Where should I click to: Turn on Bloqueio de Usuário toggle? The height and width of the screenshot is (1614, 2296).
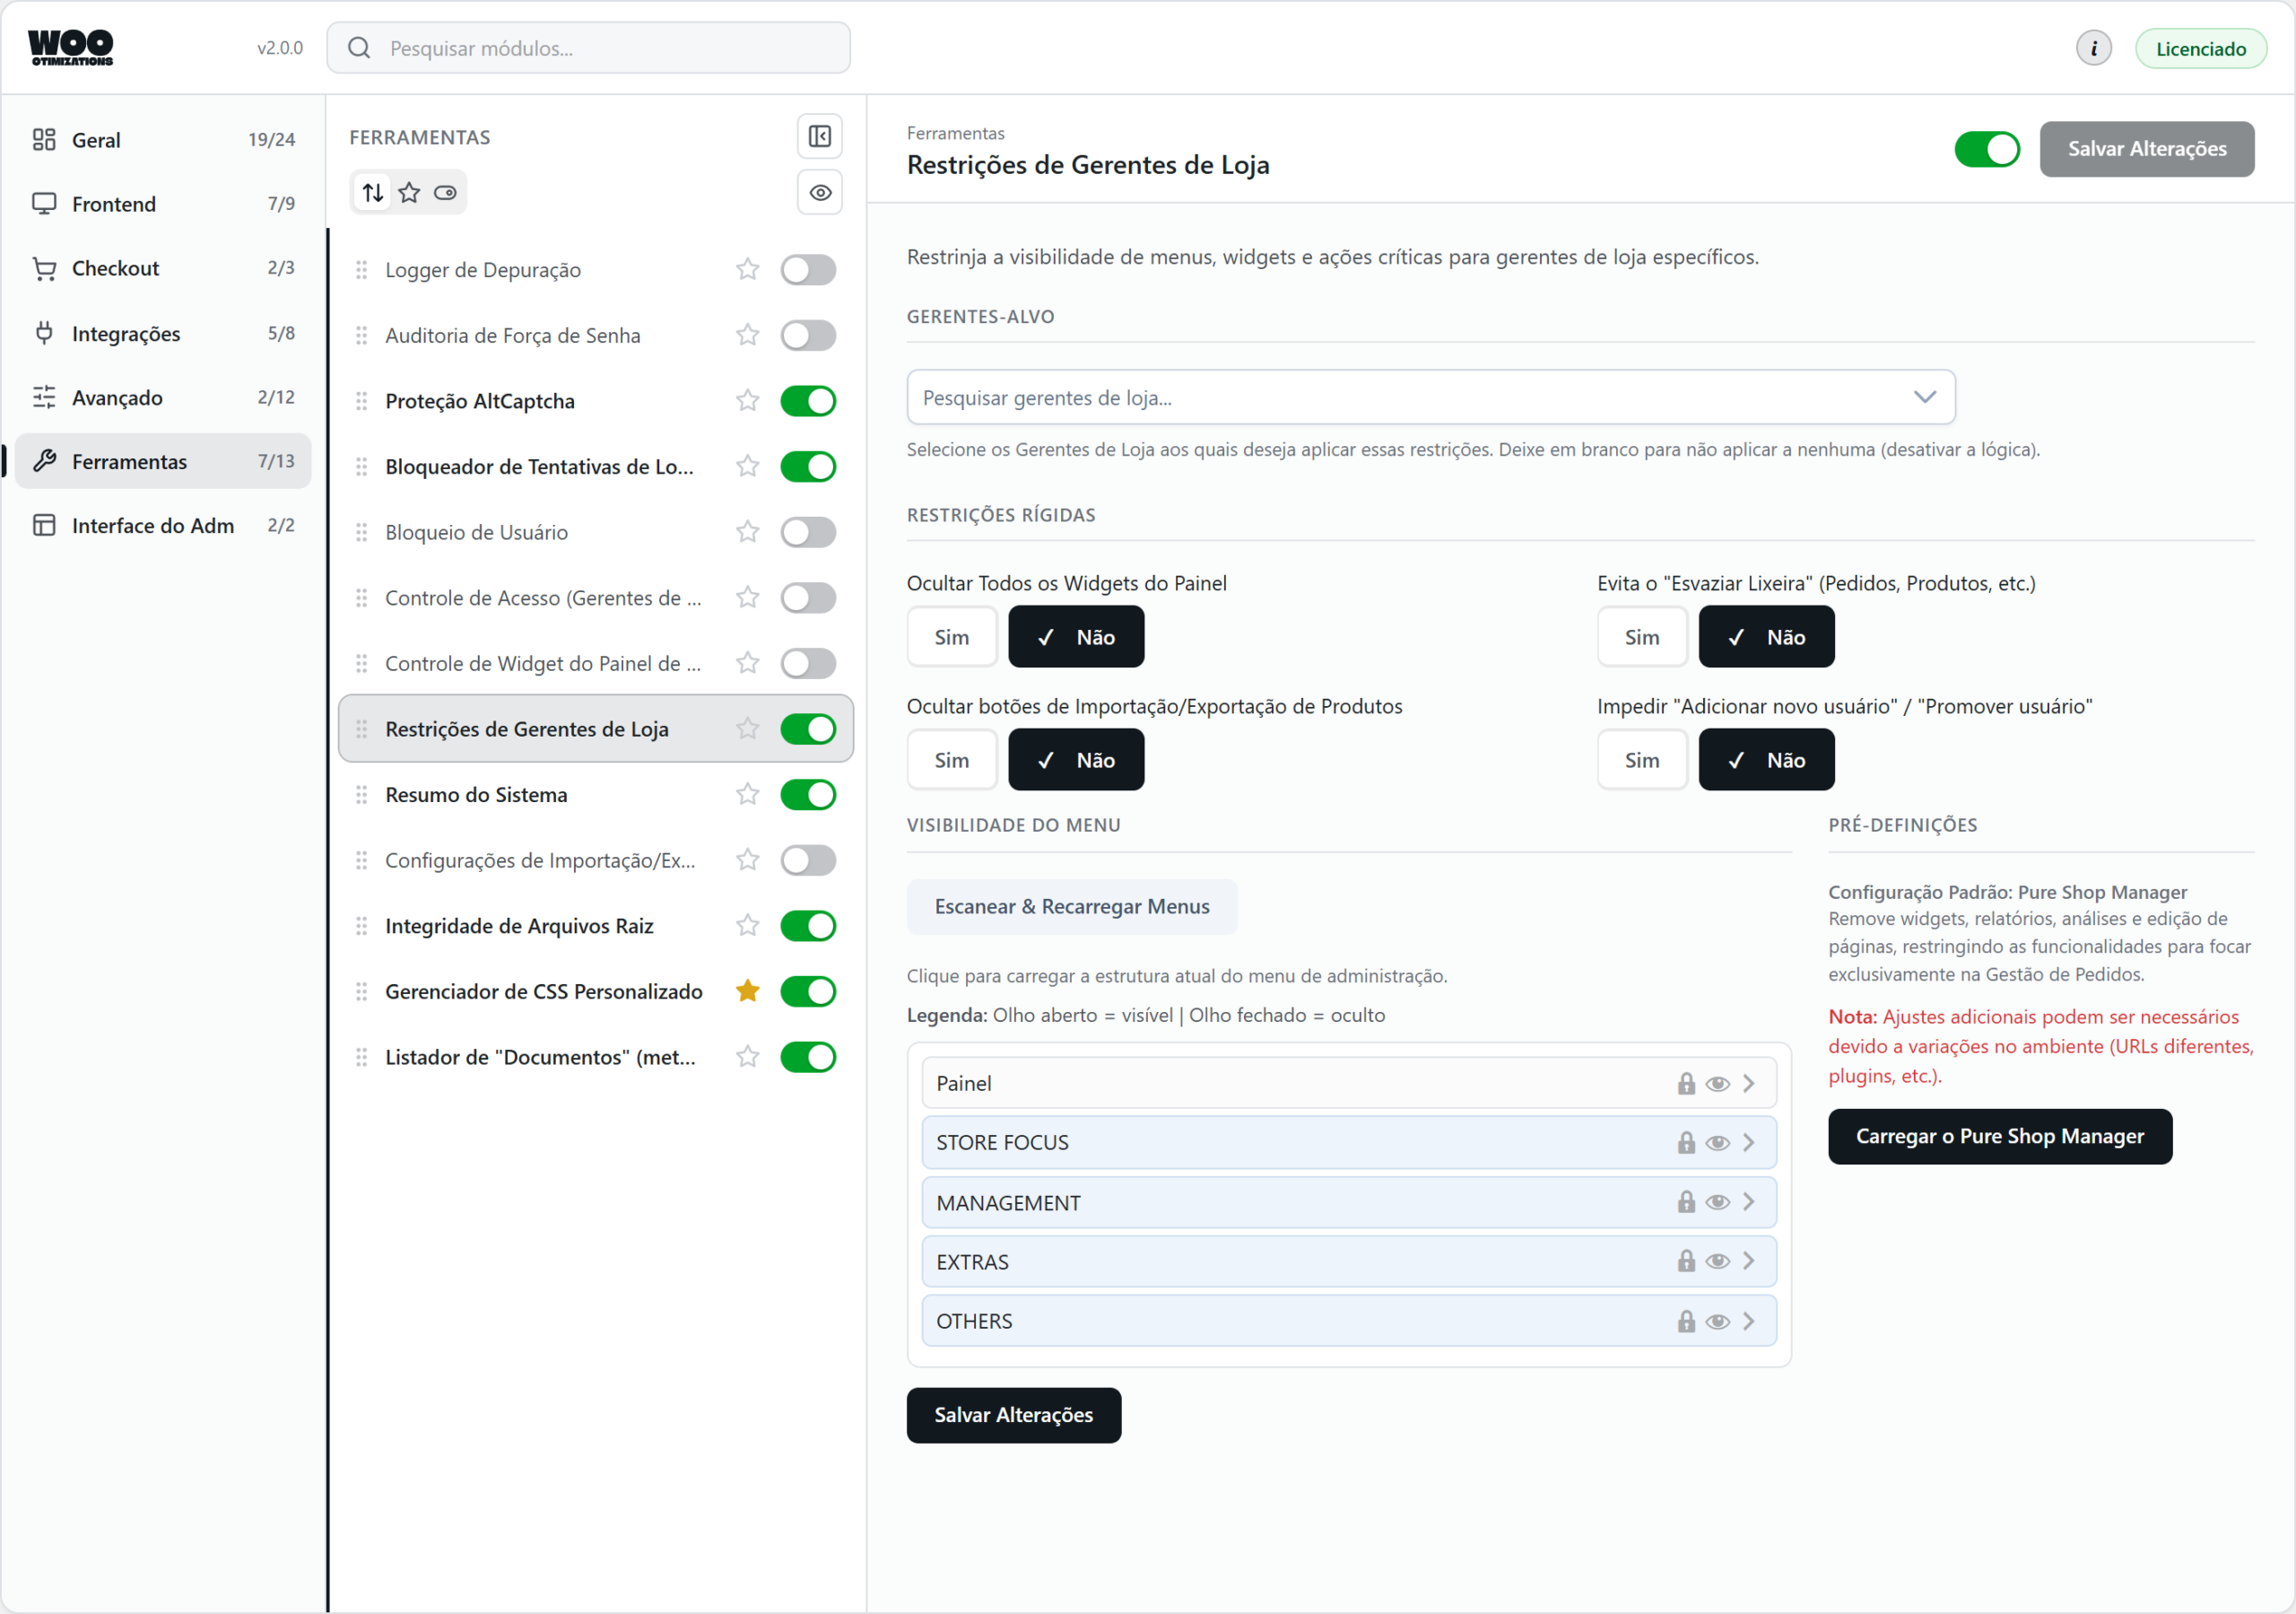pos(808,531)
